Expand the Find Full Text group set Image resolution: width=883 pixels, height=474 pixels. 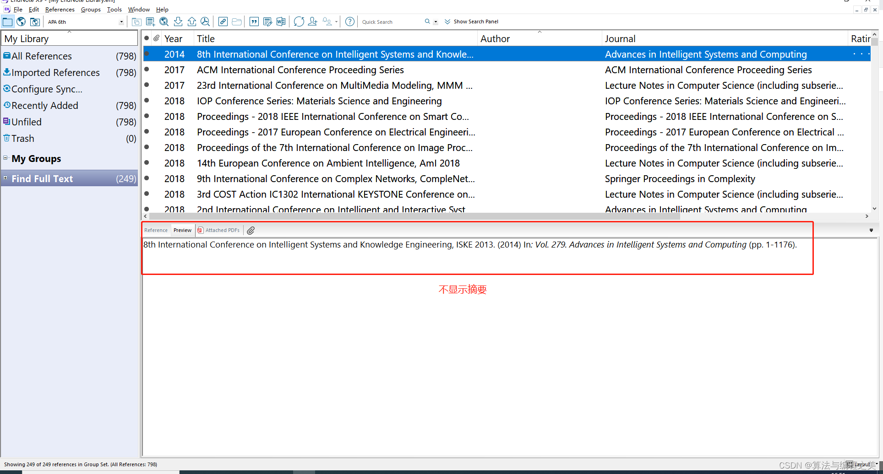point(5,178)
